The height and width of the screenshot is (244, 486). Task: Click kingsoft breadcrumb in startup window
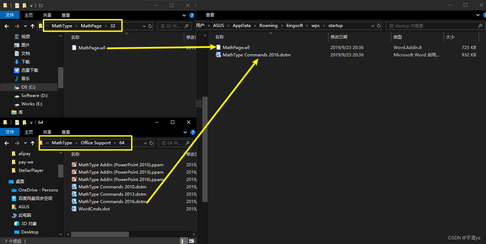point(295,26)
